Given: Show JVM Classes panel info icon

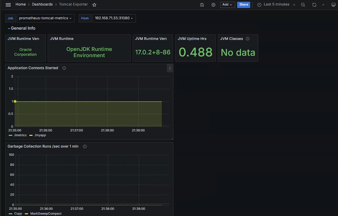Looking at the screenshot, I should pyautogui.click(x=248, y=39).
